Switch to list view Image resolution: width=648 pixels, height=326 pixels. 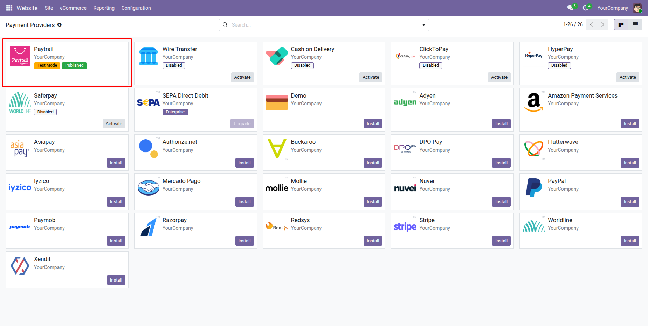pos(635,25)
